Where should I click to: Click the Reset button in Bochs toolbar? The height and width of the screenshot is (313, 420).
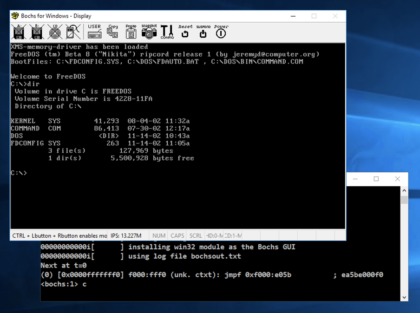pos(185,32)
